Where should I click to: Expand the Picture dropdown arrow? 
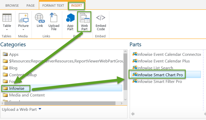tap(23, 30)
